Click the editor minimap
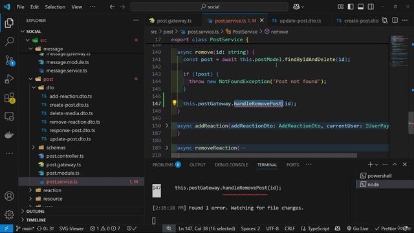Image resolution: width=414 pixels, height=233 pixels. [x=399, y=52]
